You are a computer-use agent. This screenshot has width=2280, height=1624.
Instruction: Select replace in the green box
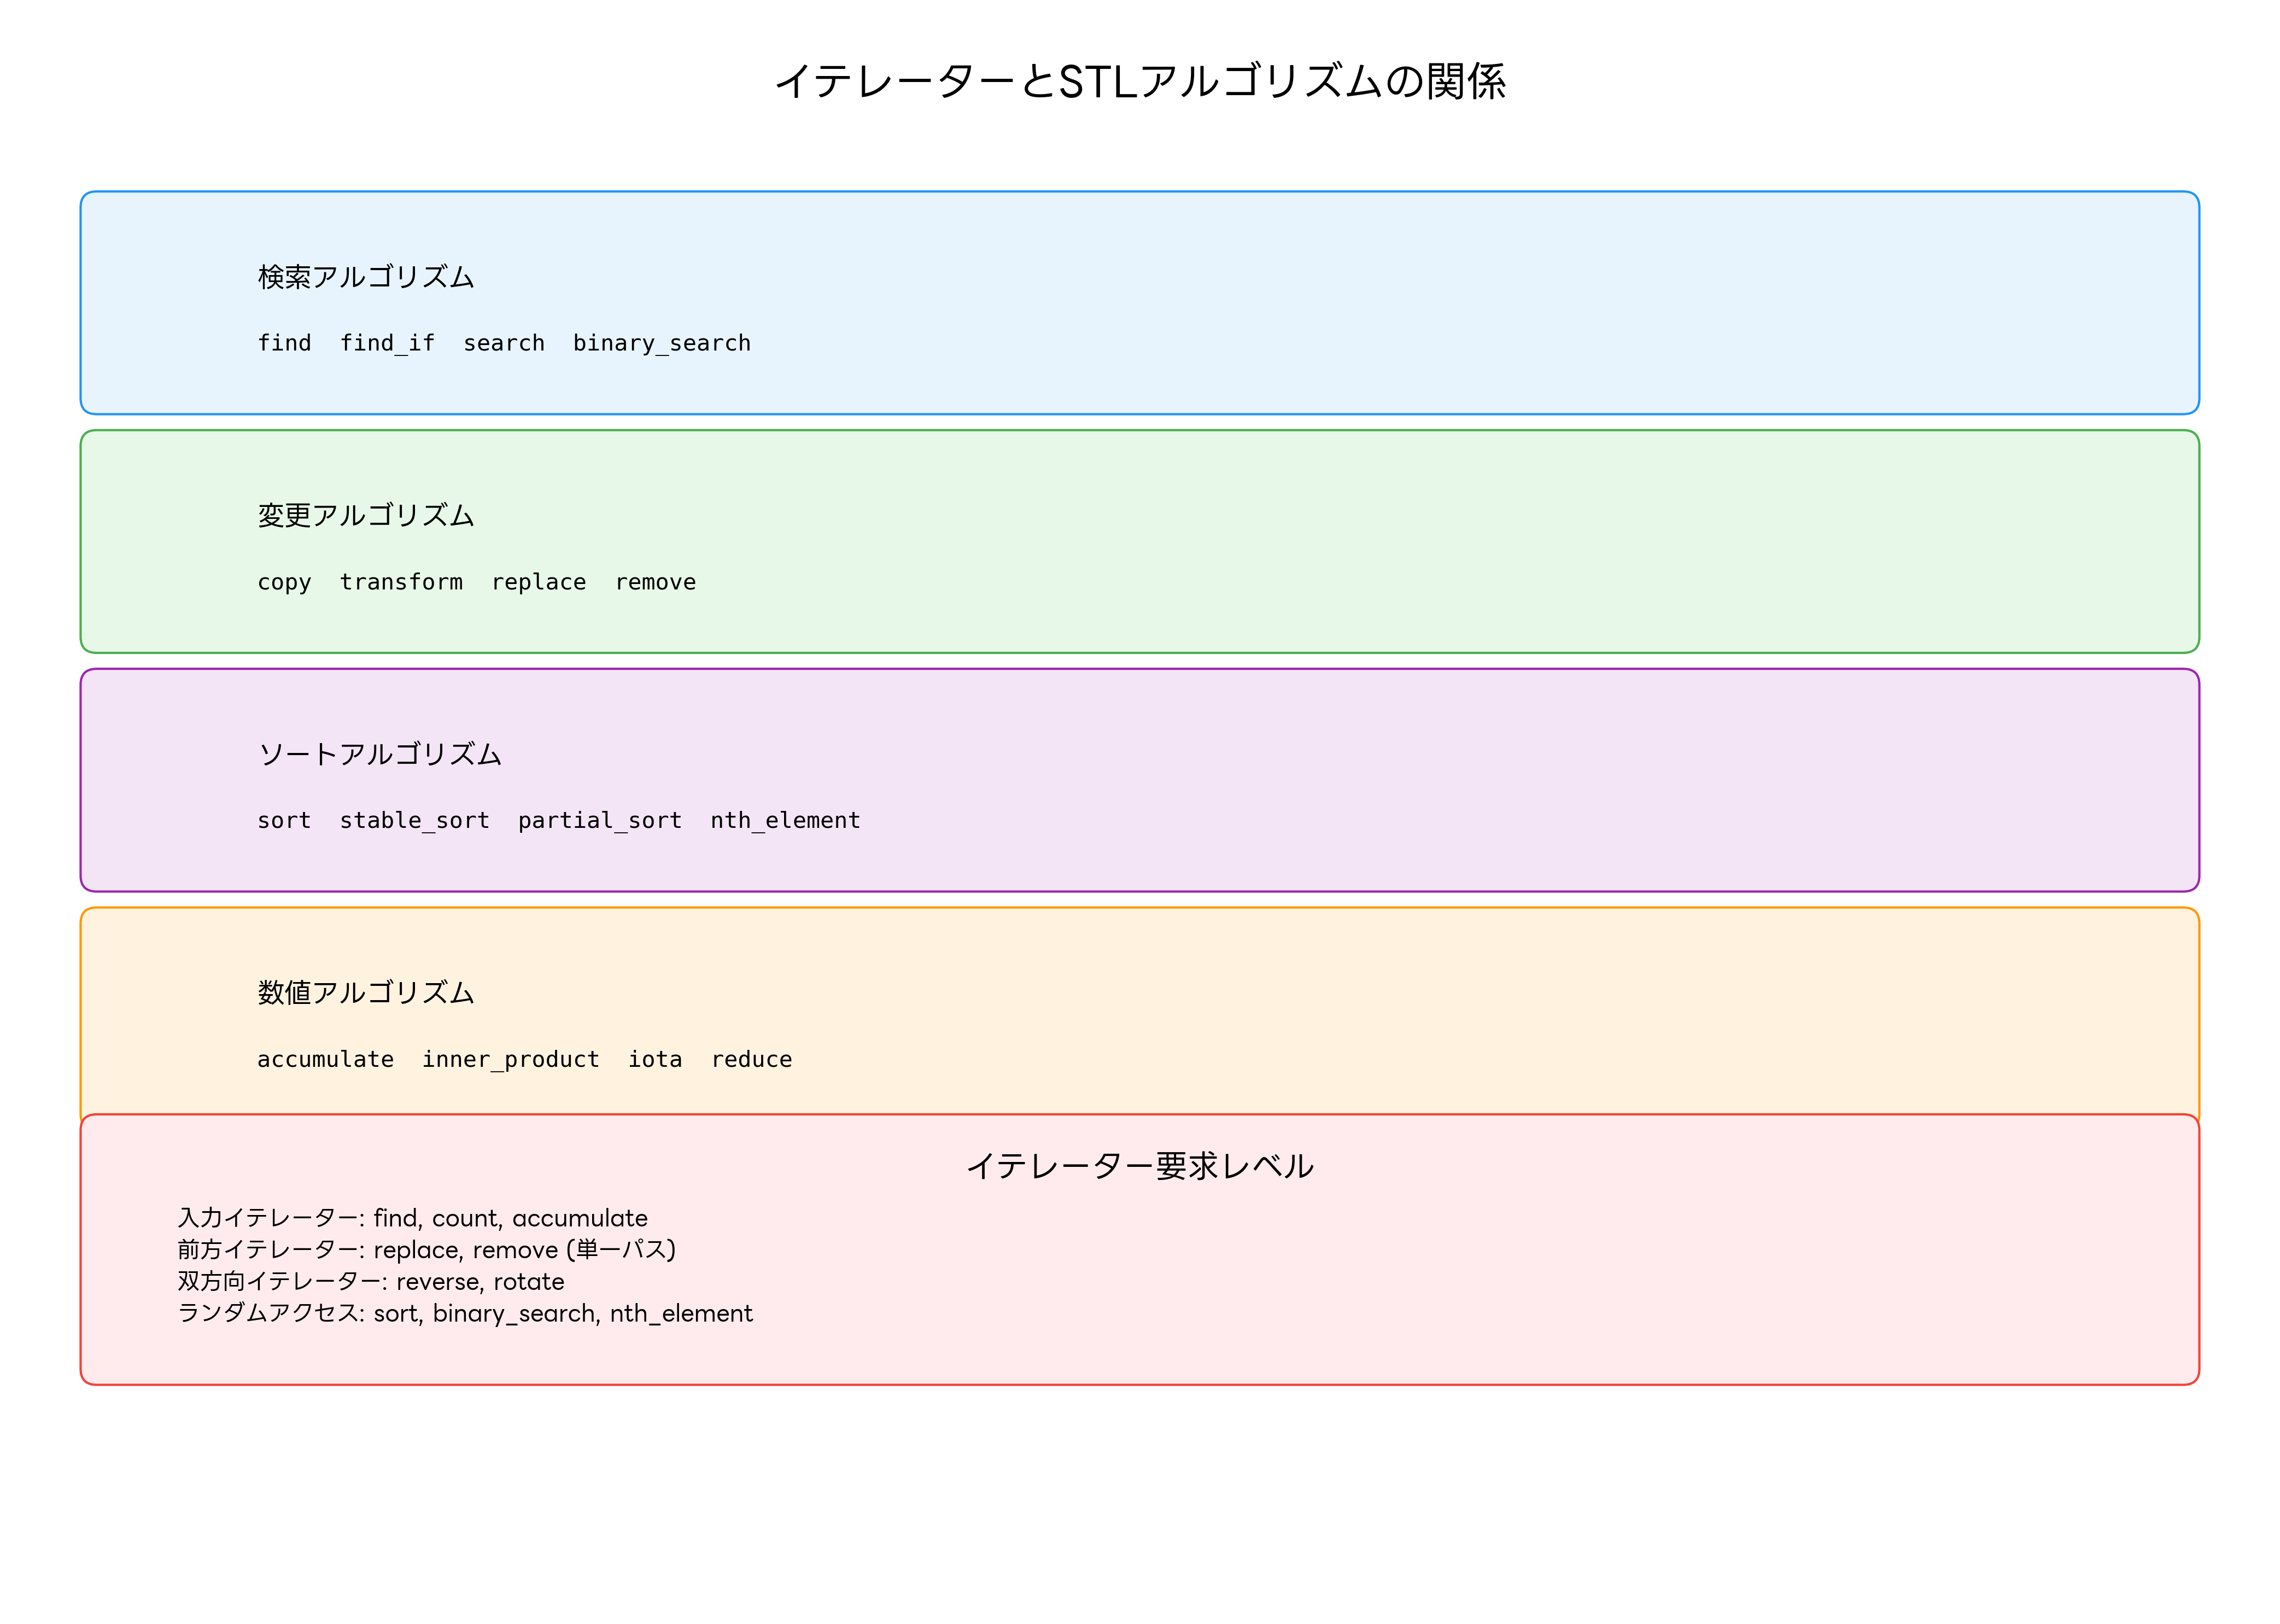click(x=539, y=582)
